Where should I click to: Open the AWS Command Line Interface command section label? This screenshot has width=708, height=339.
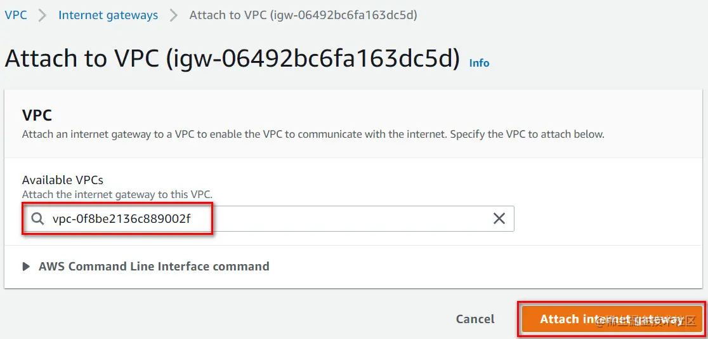(154, 266)
